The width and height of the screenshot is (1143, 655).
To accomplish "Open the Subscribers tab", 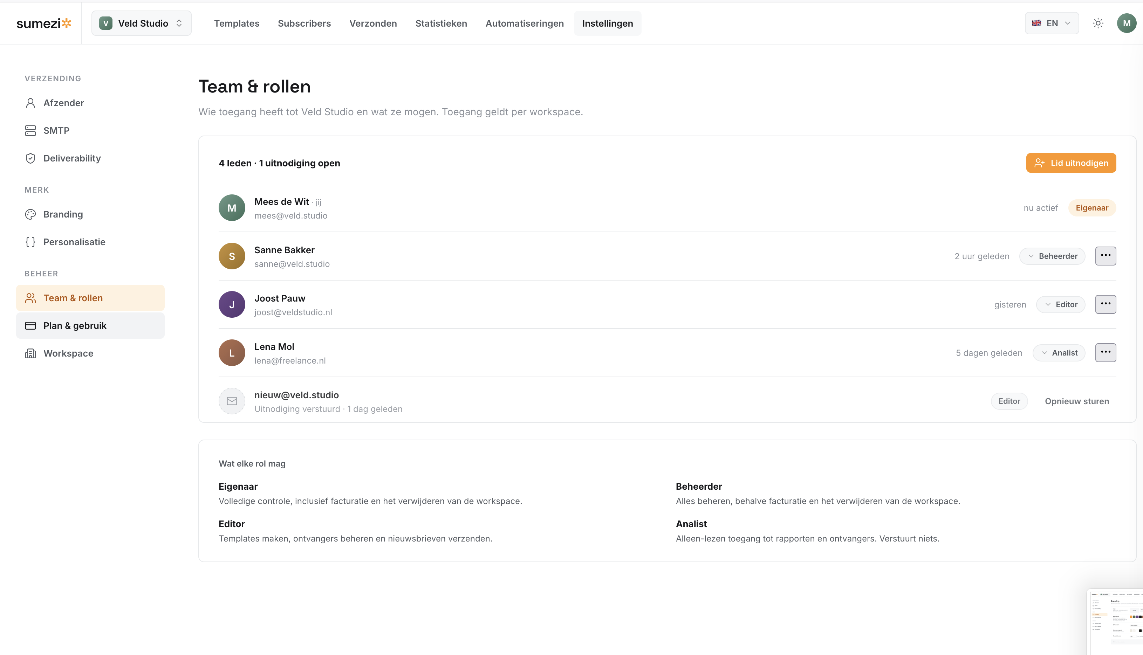I will 304,23.
